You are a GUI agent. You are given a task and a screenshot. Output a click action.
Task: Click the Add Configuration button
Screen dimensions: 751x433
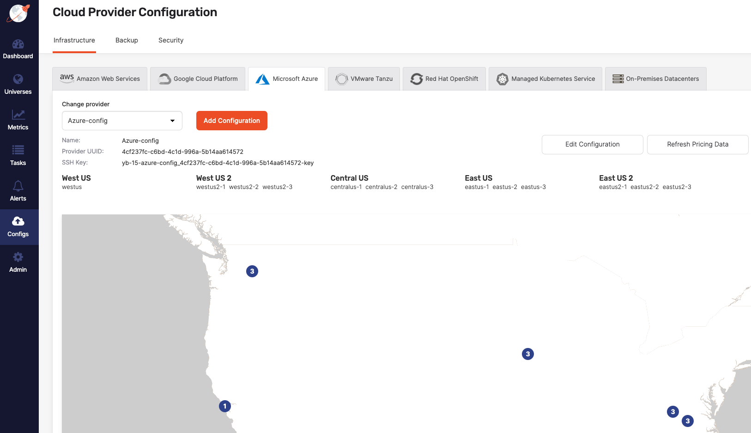[x=231, y=121]
